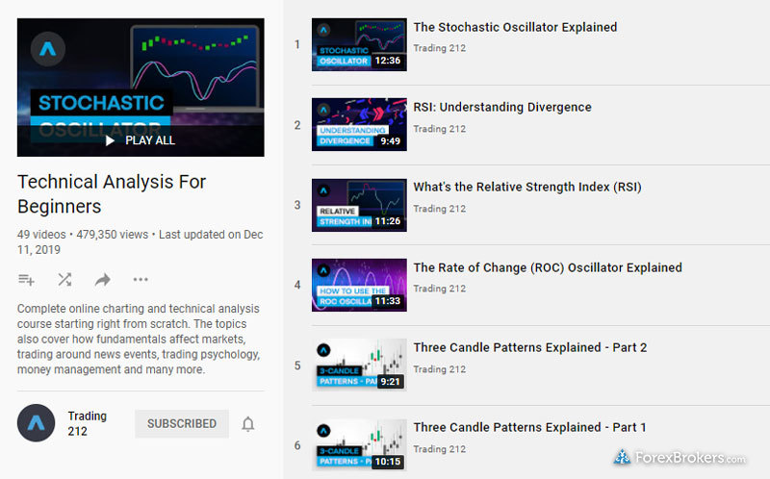Open the RSI Understanding Divergence video thumbnail
Viewport: 770px width, 479px height.
359,125
